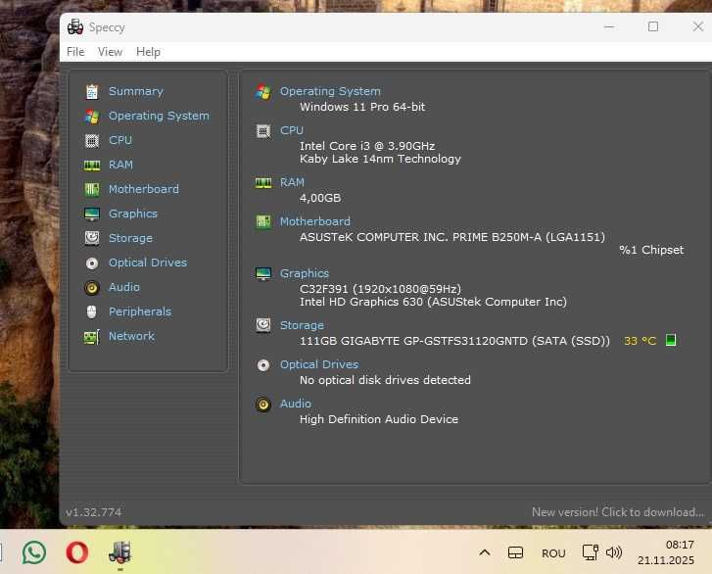The height and width of the screenshot is (574, 712).
Task: Open CPU details from the sidebar
Action: tap(120, 140)
